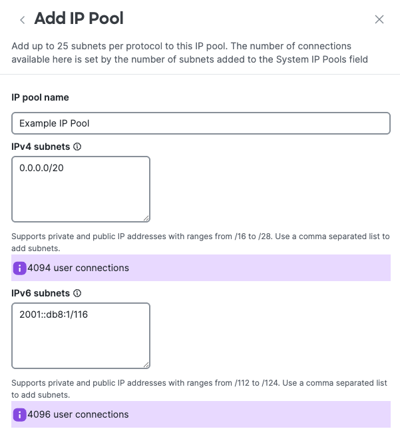Image resolution: width=400 pixels, height=435 pixels.
Task: Click the Add IP Pool heading
Action: coord(79,19)
